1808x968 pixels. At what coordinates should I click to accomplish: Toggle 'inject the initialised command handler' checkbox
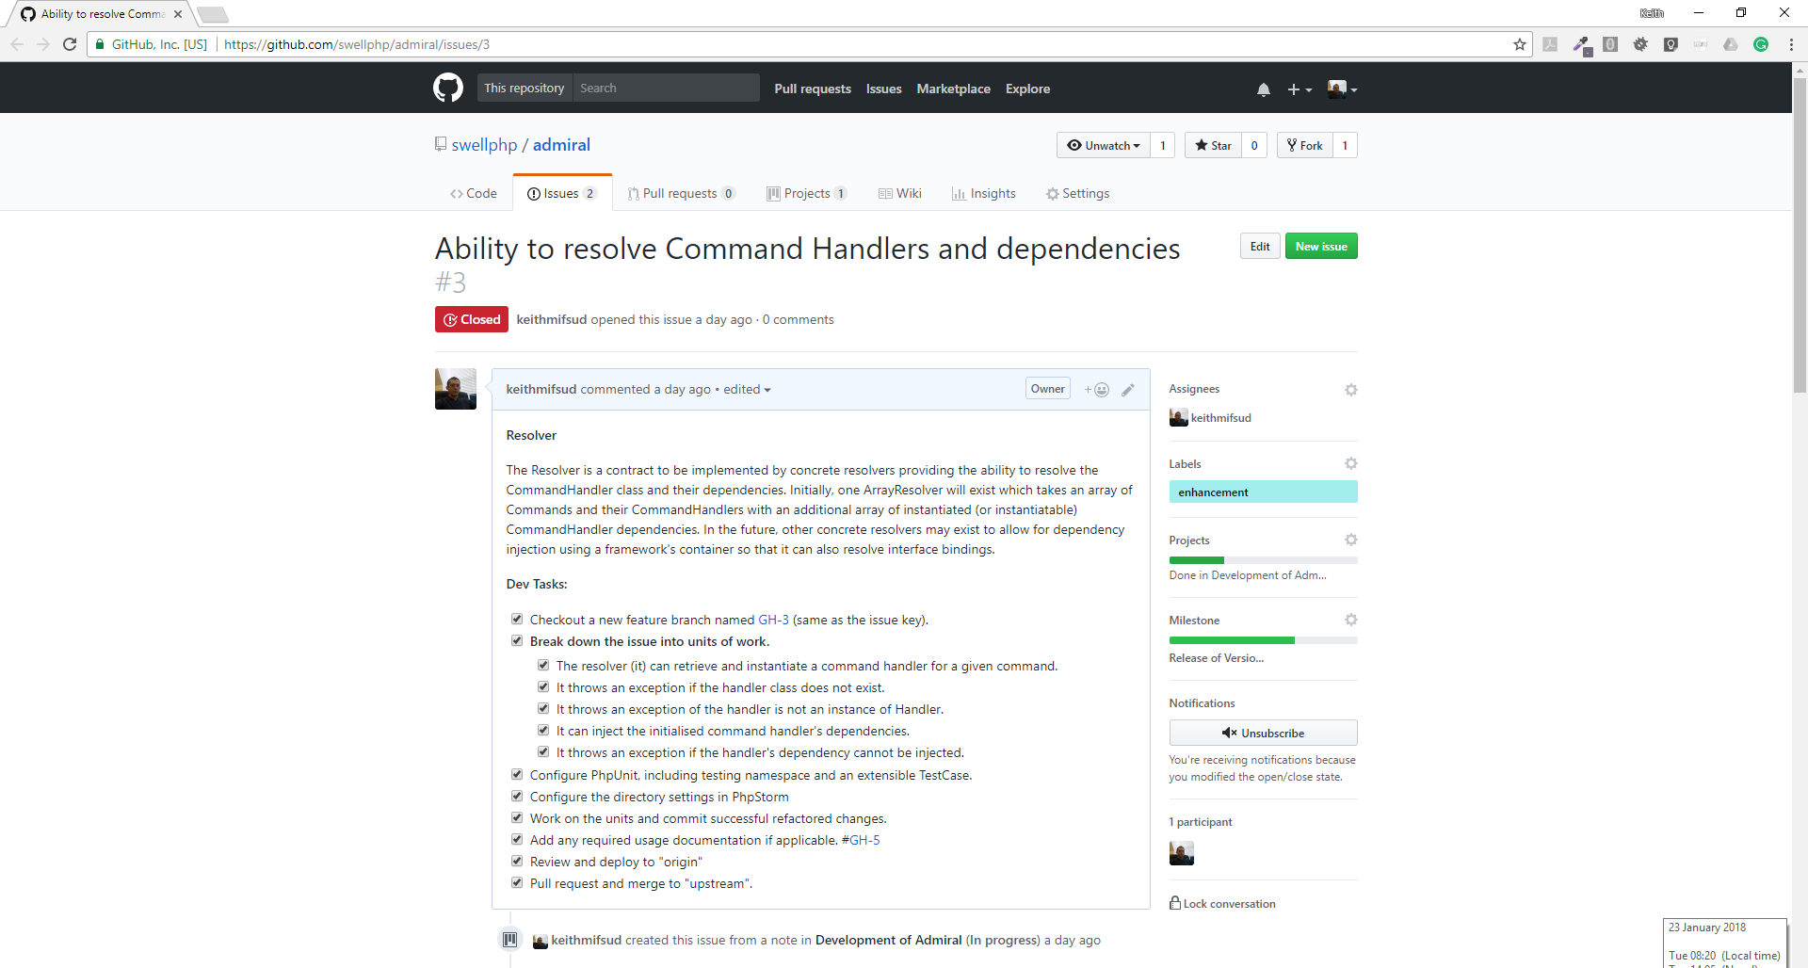pyautogui.click(x=543, y=730)
